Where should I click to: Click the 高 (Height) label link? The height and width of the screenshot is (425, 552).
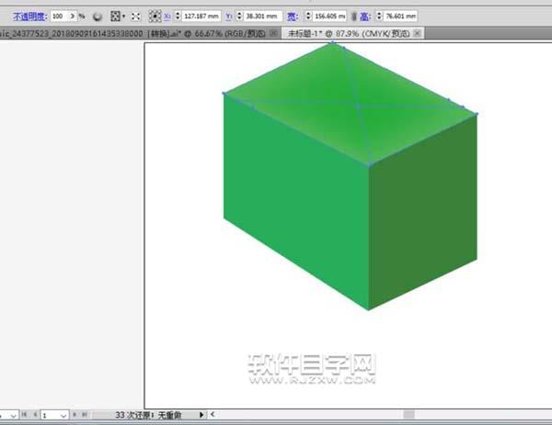coord(365,17)
